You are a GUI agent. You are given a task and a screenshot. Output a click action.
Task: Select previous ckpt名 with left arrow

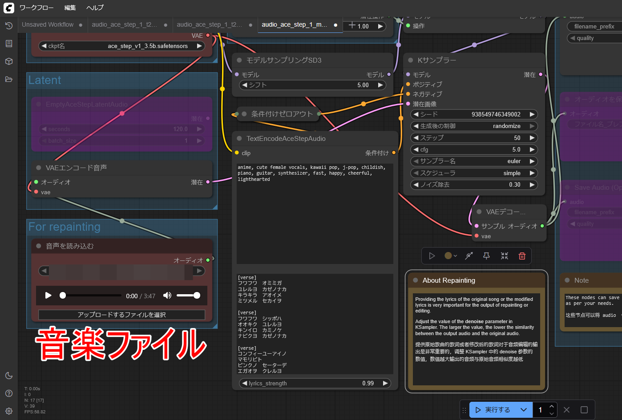(x=44, y=46)
